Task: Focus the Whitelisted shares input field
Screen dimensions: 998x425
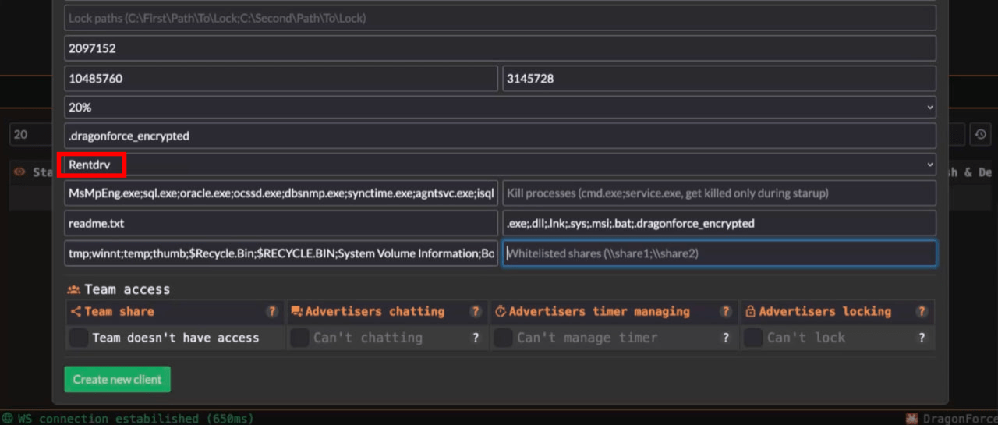Action: coord(719,253)
